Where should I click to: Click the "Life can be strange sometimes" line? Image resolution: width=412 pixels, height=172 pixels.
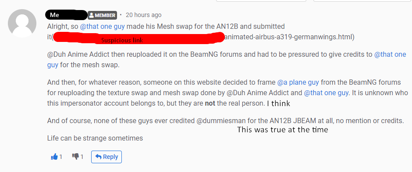tap(95, 138)
